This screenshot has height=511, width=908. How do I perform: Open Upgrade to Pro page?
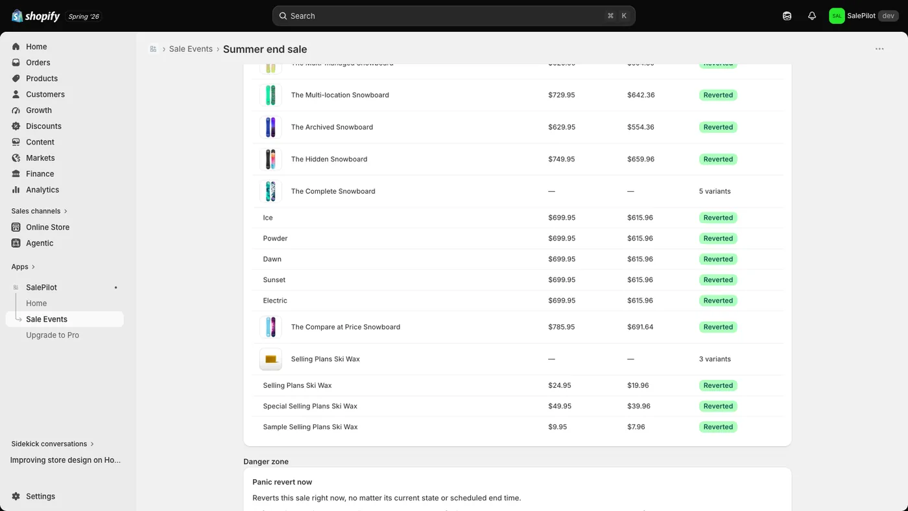(x=53, y=335)
